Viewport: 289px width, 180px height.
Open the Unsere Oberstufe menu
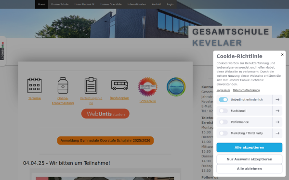click(x=111, y=4)
